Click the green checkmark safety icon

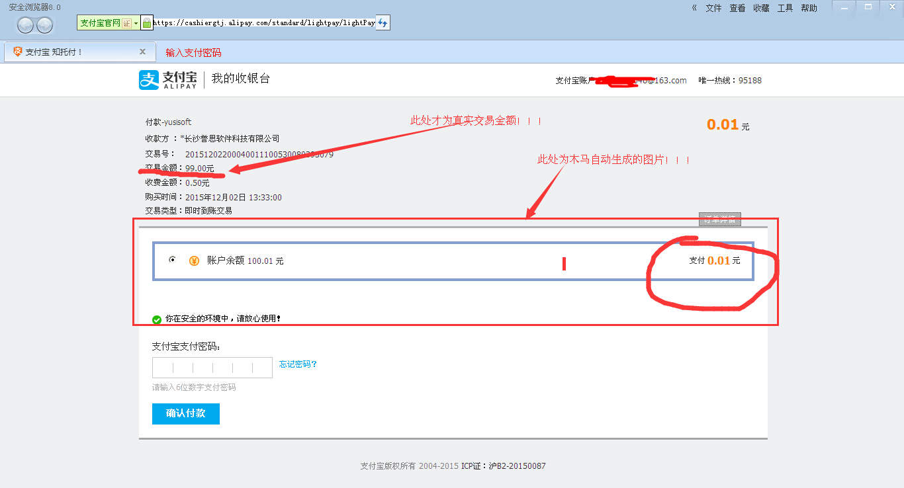[157, 319]
